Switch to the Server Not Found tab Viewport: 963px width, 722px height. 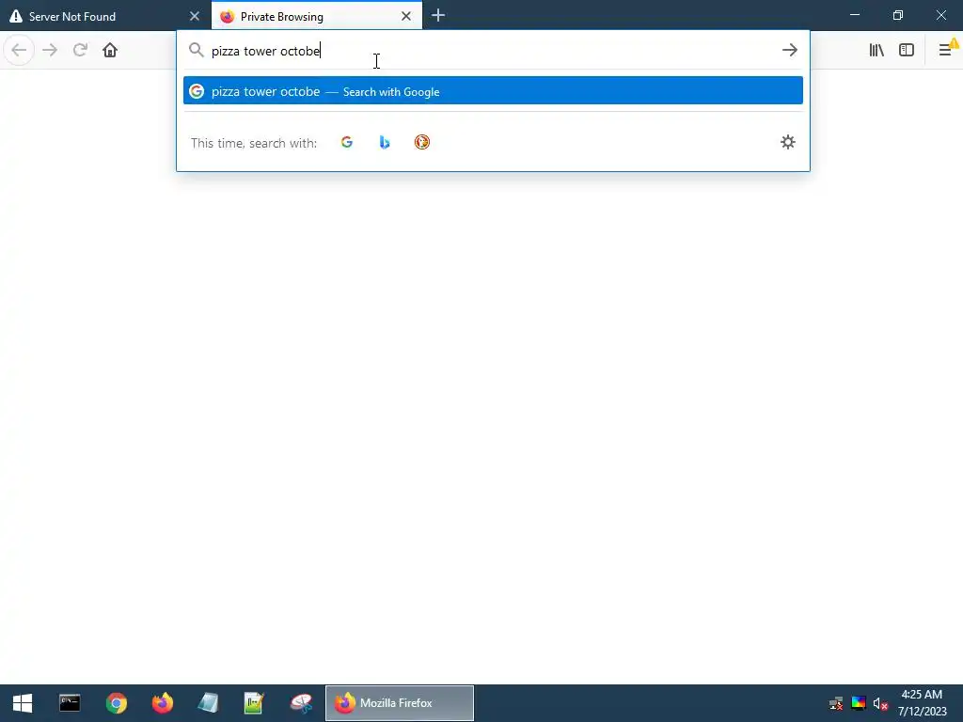coord(104,16)
